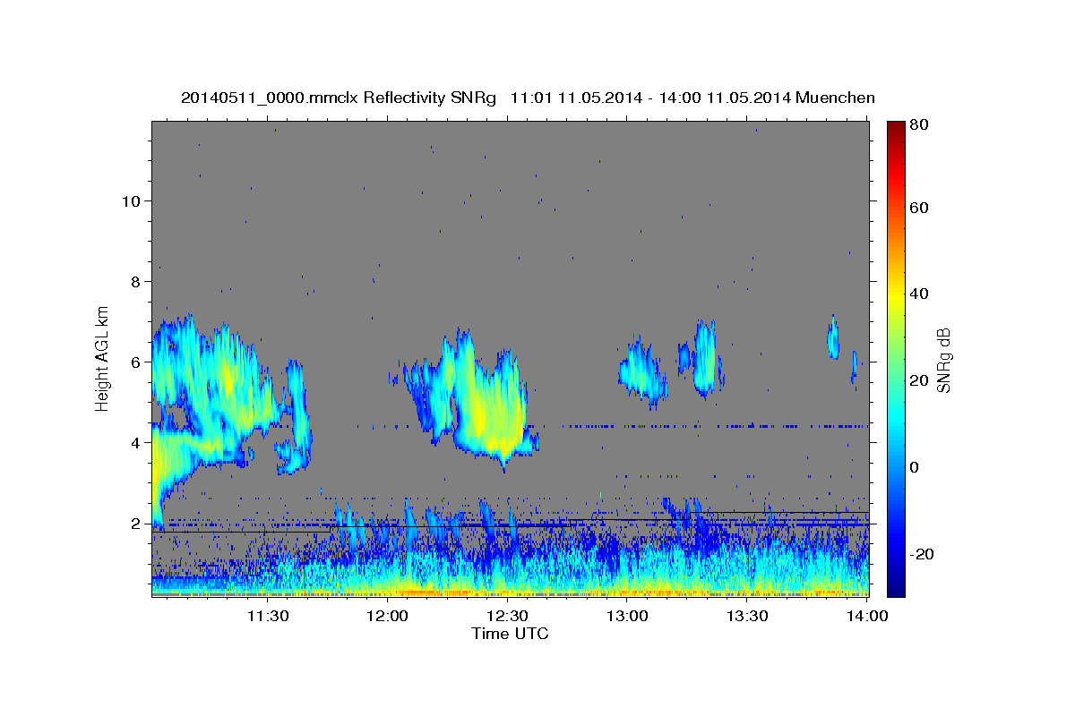Screen dimensions: 1075x716
Task: Click the 'Time UTC' axis label
Action: (510, 634)
